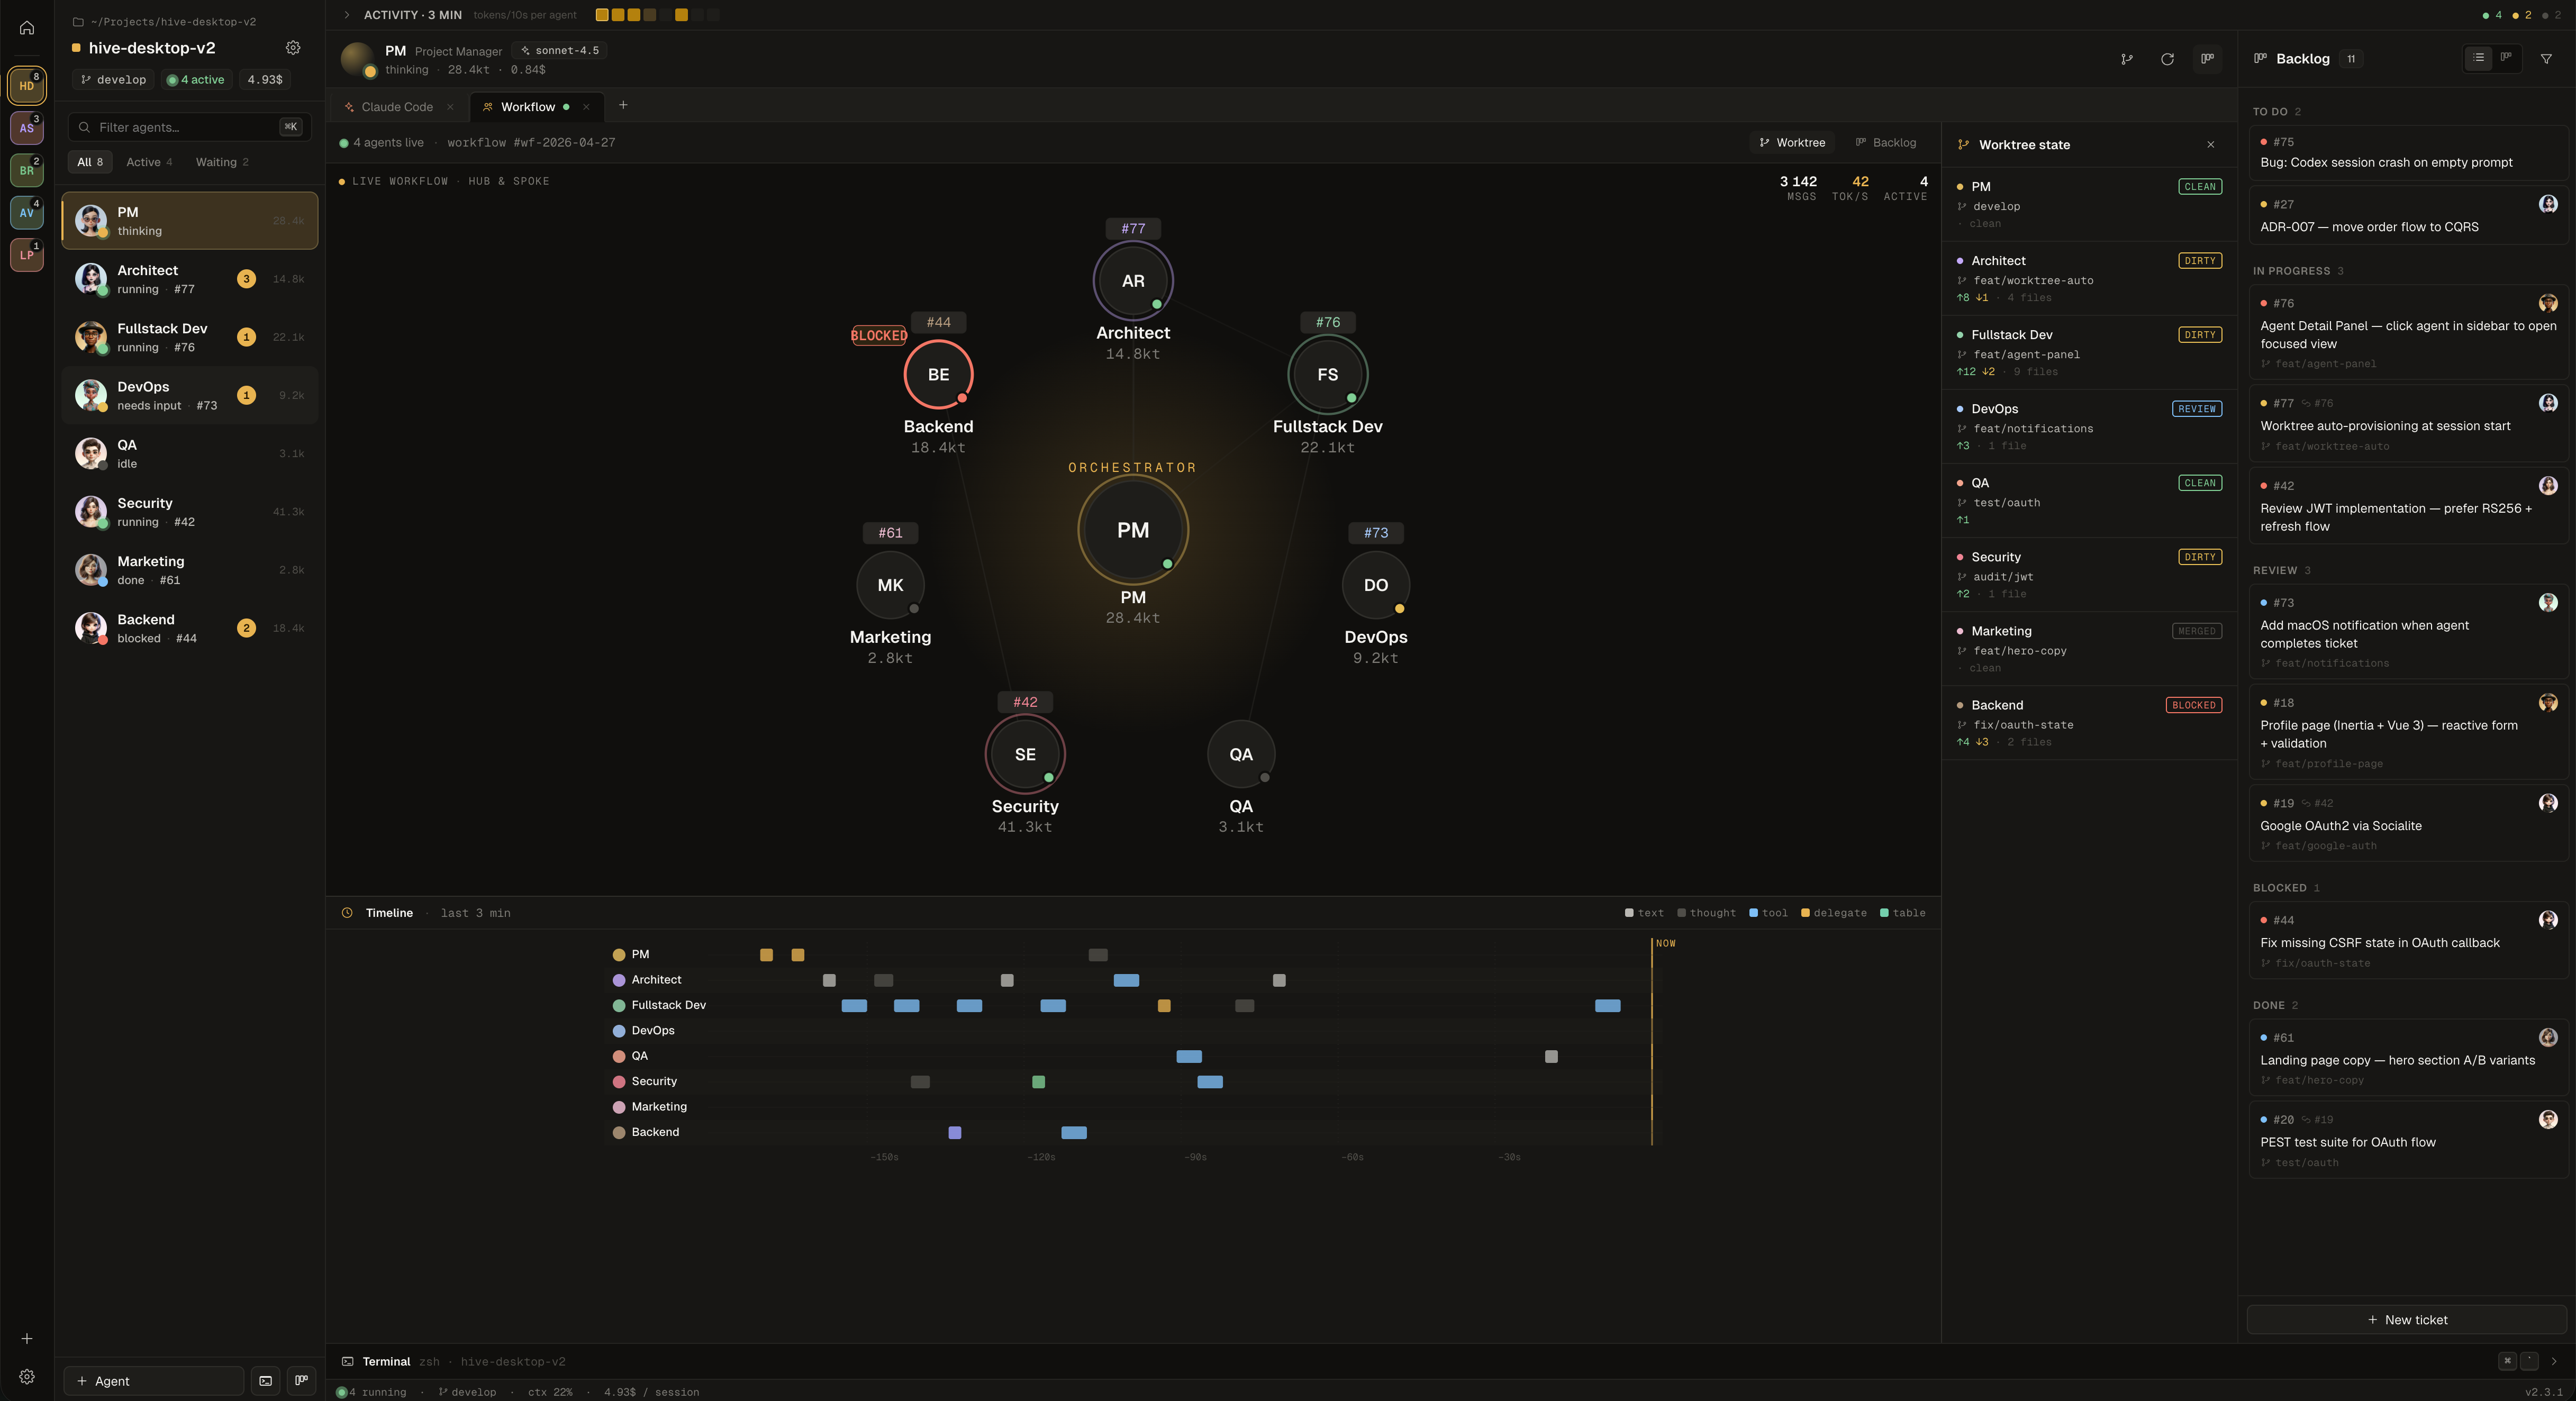2576x1401 pixels.
Task: Open the sonnet-4.5 model selector
Action: tap(560, 50)
